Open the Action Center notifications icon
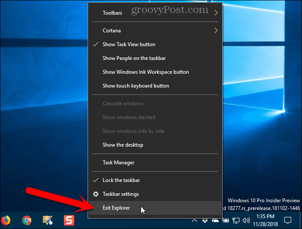This screenshot has width=302, height=229. (x=288, y=220)
